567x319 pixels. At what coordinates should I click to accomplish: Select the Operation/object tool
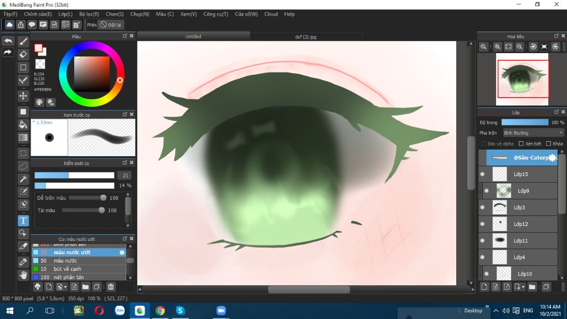coord(23,233)
